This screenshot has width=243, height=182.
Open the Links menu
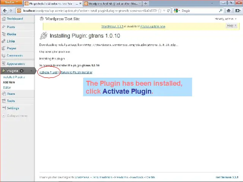pos(11,41)
